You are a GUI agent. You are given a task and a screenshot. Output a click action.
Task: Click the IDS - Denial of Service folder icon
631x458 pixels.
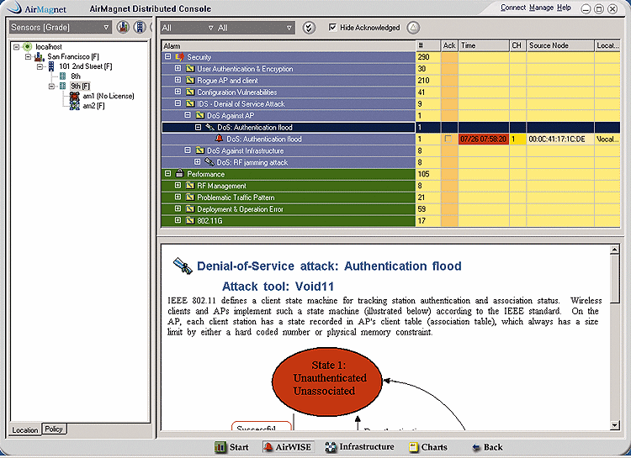[190, 103]
